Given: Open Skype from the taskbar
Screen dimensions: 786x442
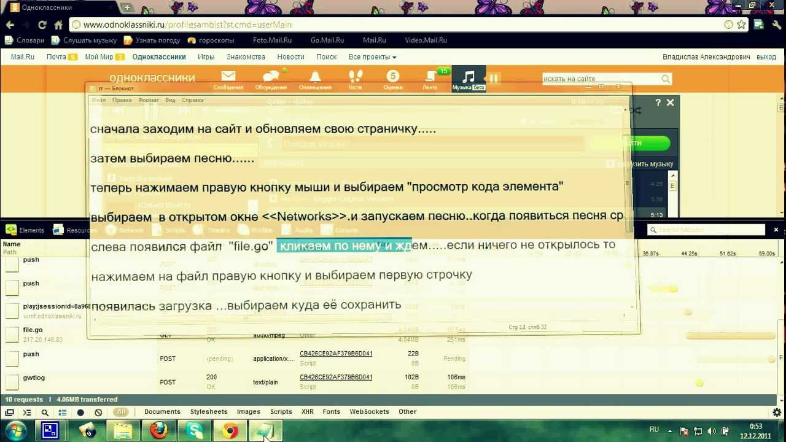Looking at the screenshot, I should point(195,430).
